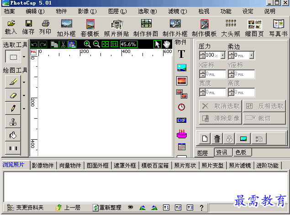Click the redo arrow icon
This screenshot has height=215, width=290.
coord(43,44)
